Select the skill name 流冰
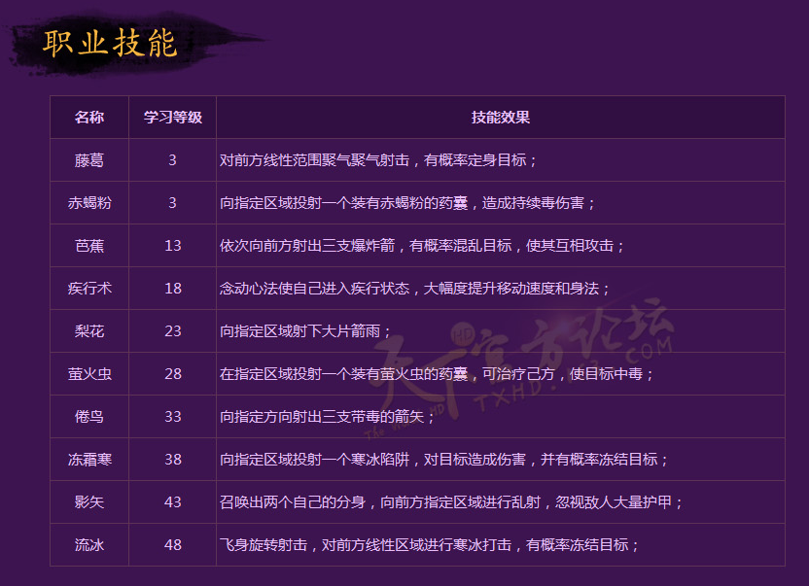The height and width of the screenshot is (586, 809). pos(89,545)
